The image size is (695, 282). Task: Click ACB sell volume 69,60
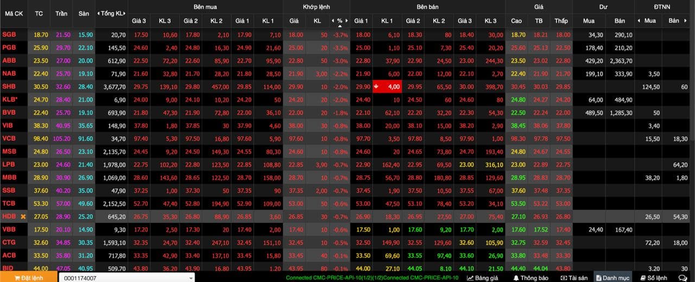[392, 255]
